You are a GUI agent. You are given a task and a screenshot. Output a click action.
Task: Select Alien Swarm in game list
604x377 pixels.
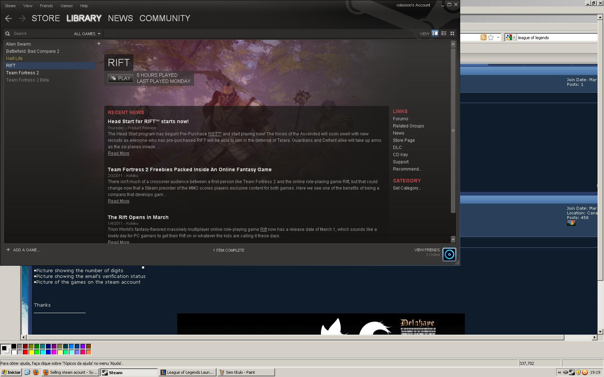tap(18, 44)
